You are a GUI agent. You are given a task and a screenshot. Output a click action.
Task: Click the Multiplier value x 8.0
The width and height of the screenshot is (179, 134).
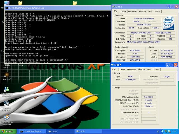[135, 54]
